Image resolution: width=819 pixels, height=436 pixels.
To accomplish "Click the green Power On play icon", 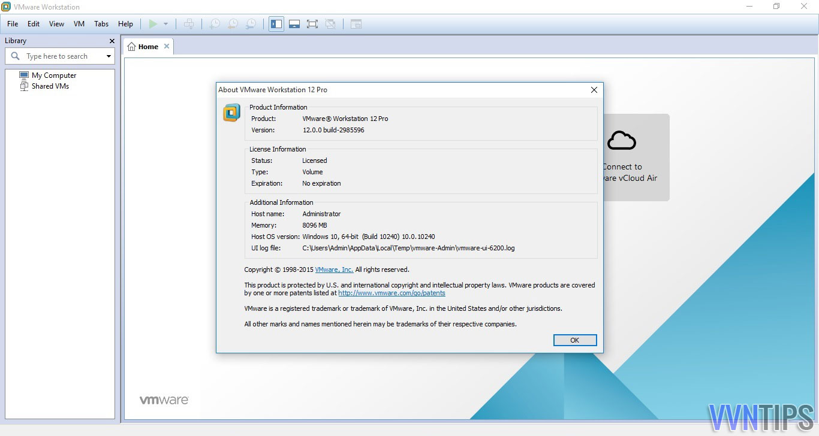I will [153, 24].
